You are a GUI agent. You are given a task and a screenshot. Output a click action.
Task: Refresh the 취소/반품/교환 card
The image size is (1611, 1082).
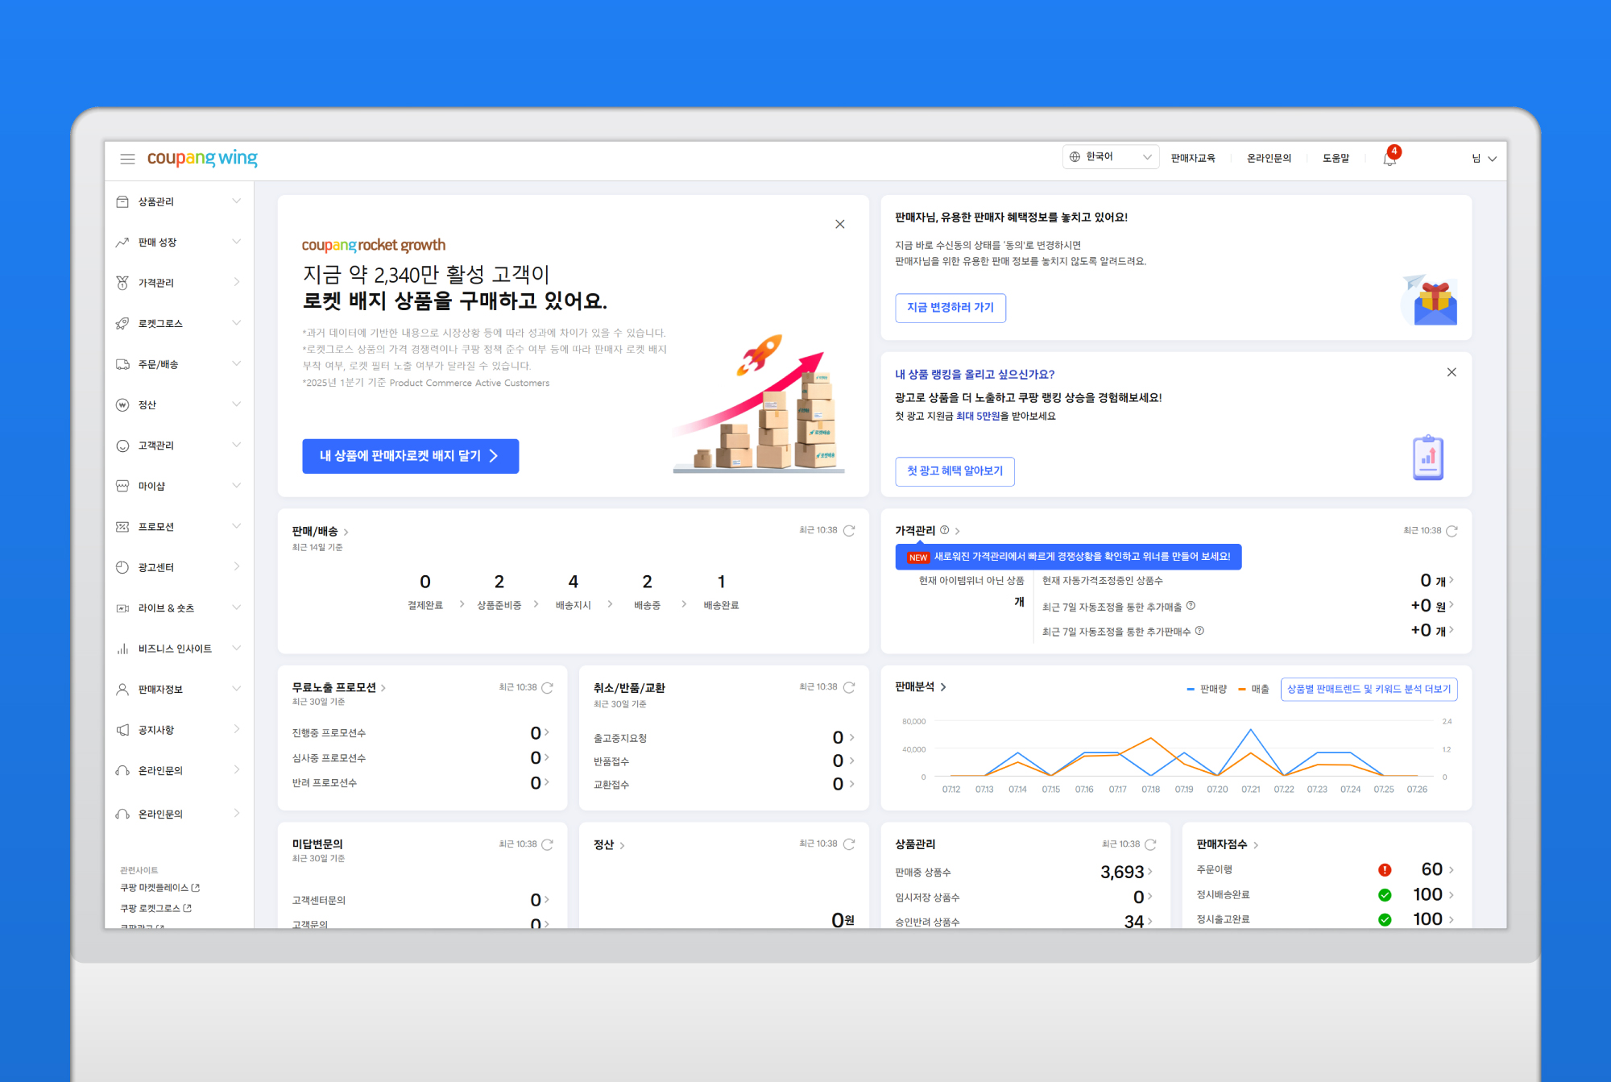849,687
